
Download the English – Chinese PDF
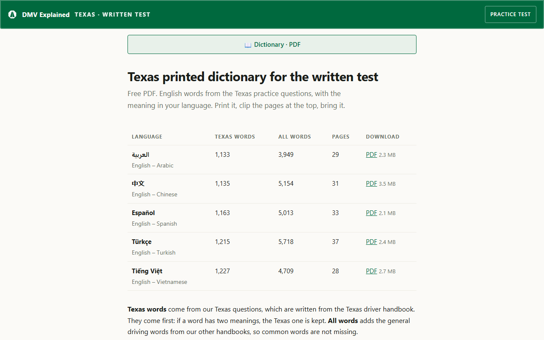(371, 184)
